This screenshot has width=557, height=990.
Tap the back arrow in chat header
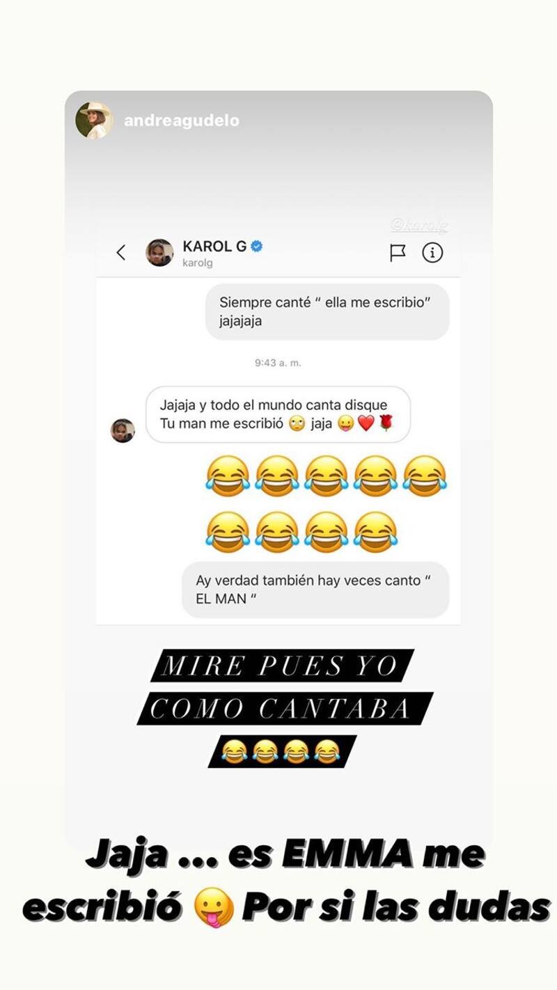(x=121, y=252)
